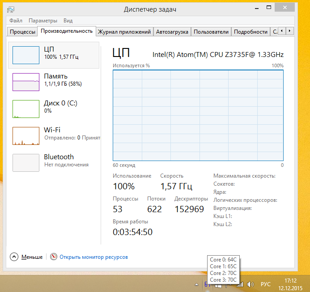Maximize the Диспетчер задач window

[x=269, y=8]
